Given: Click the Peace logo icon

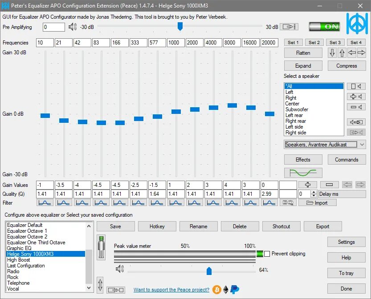Looking at the screenshot, I should pyautogui.click(x=357, y=24).
